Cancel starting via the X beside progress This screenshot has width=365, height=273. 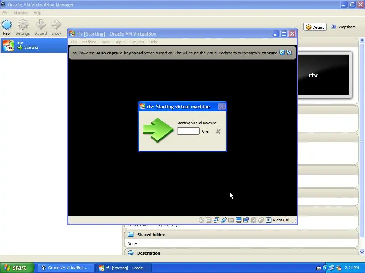(x=218, y=131)
